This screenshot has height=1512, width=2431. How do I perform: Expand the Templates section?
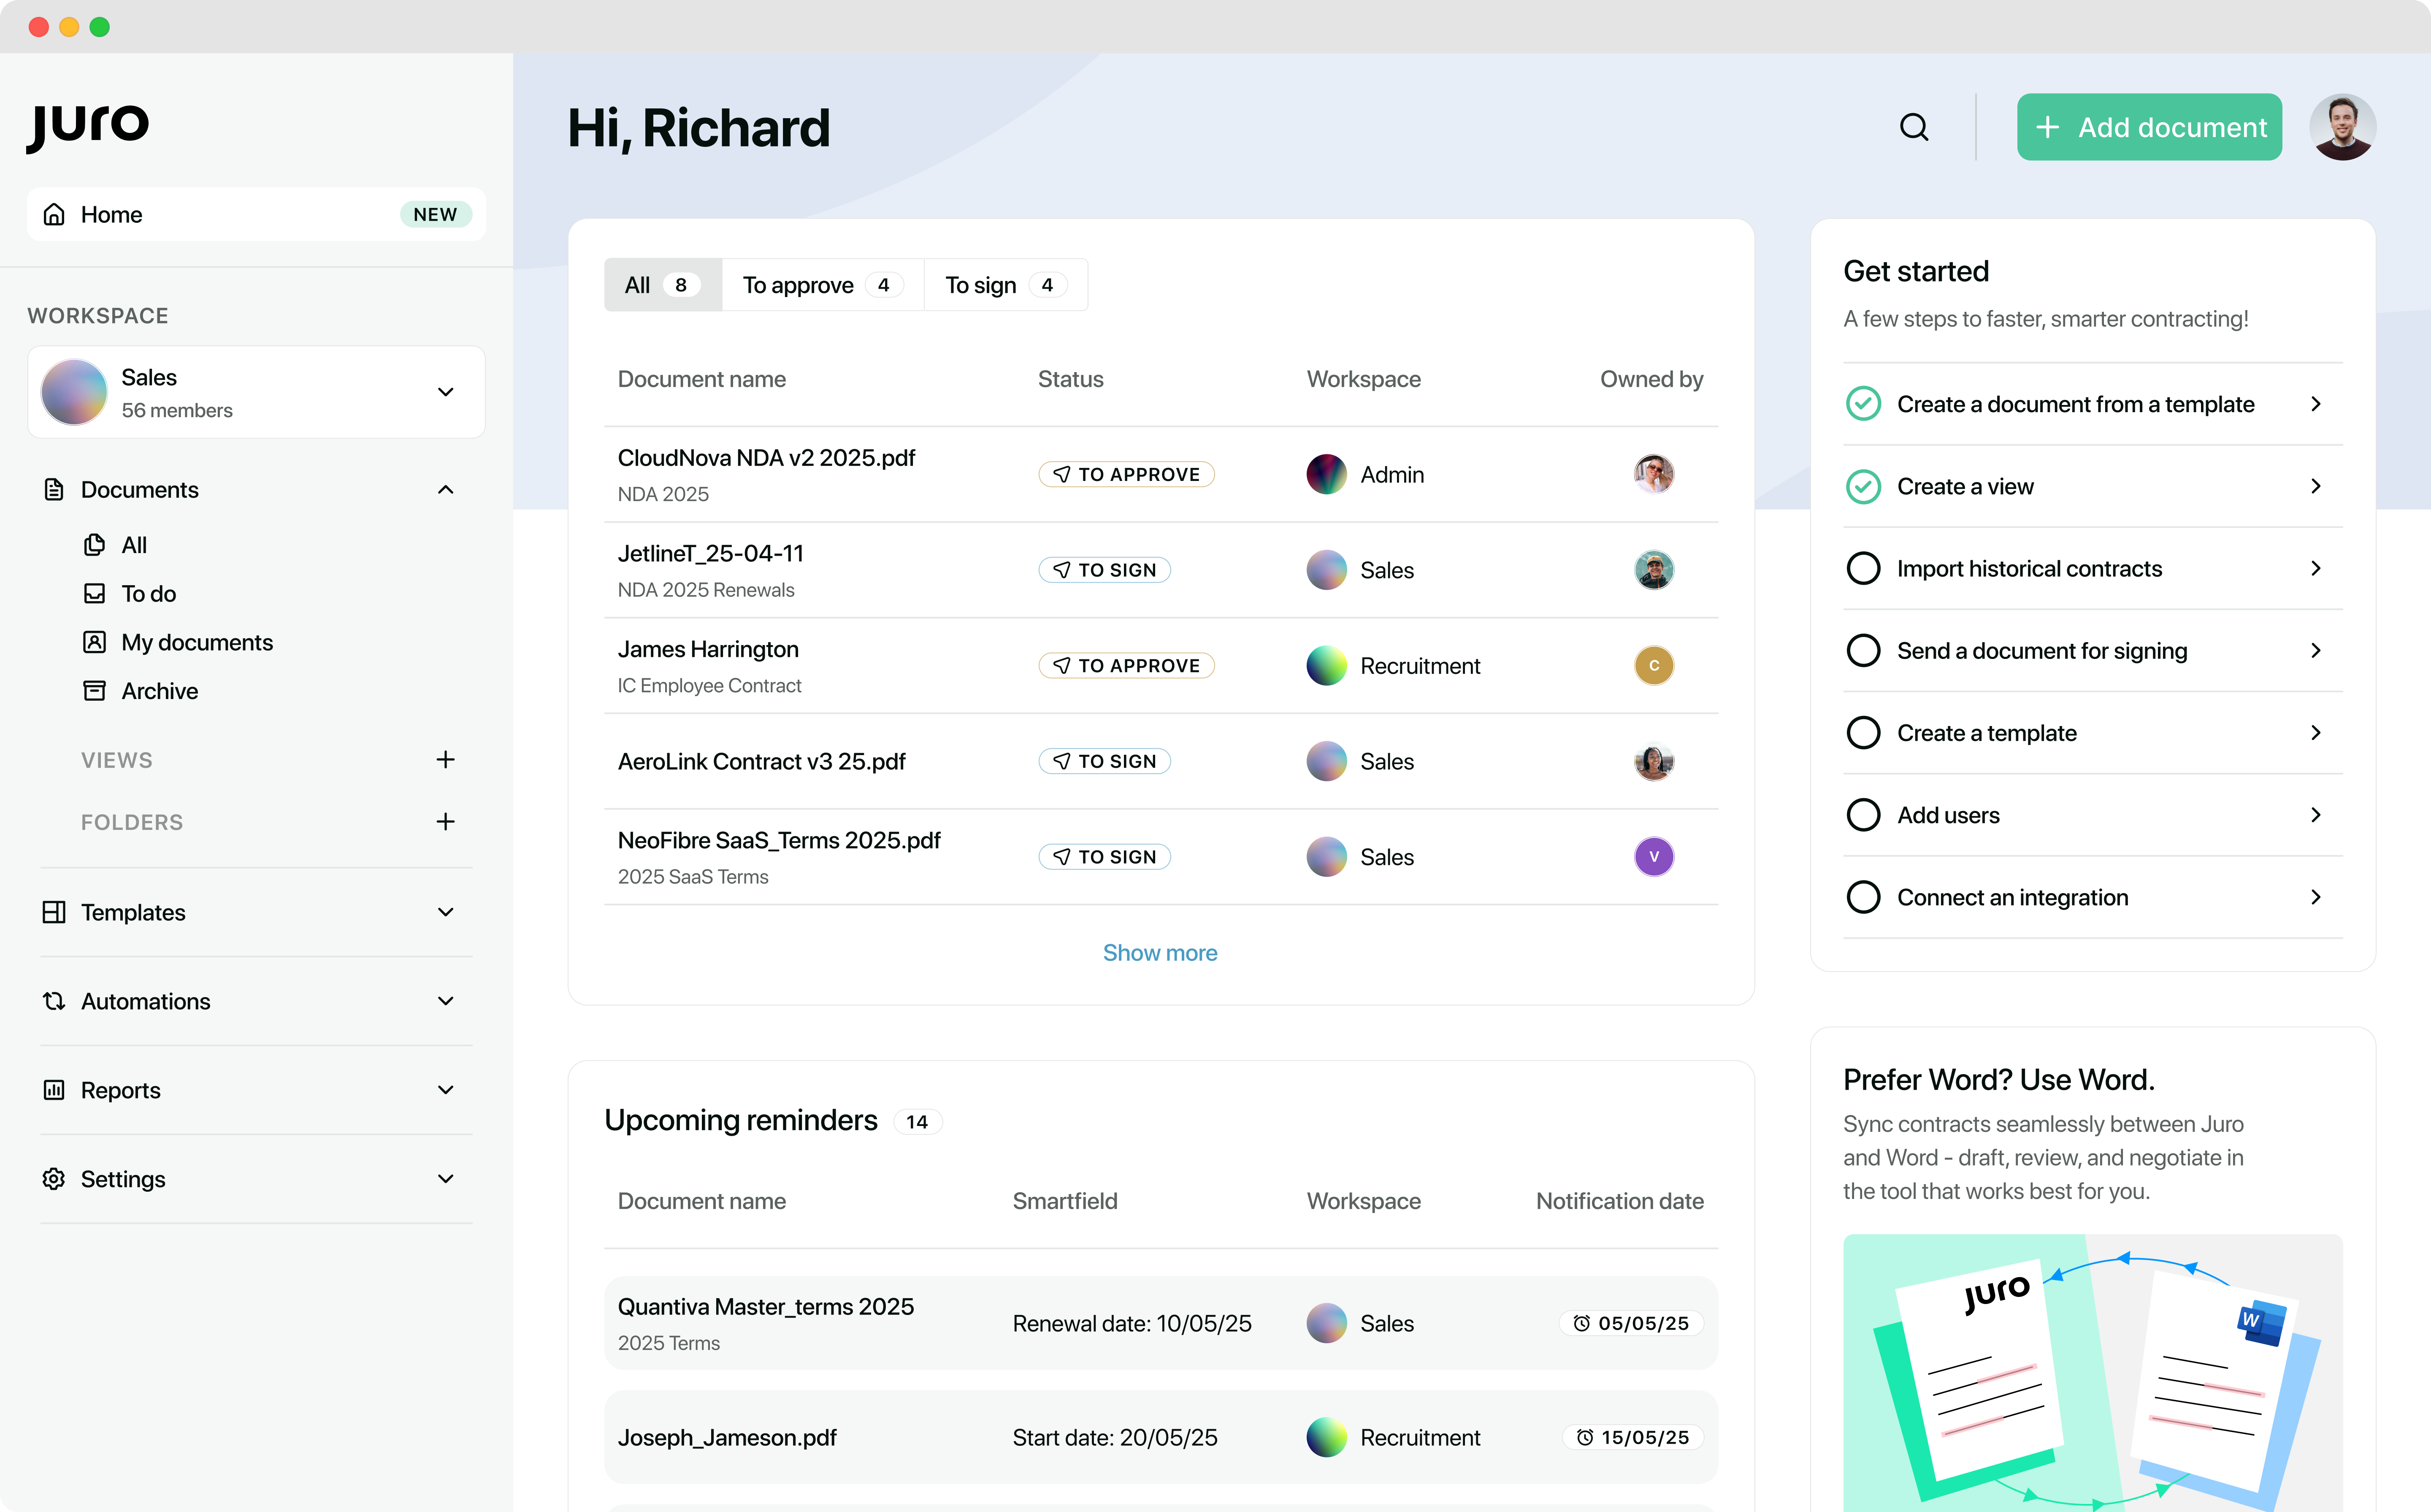(445, 912)
